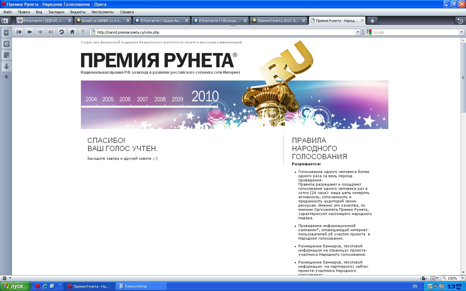
Task: Click the scrollbar down arrow
Action: pos(463,272)
